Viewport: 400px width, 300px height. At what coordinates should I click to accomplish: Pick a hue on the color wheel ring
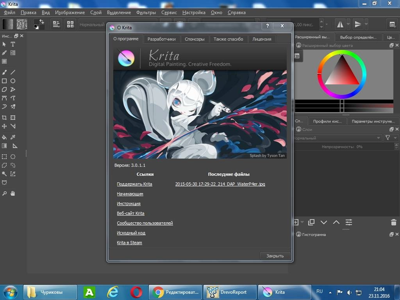pos(364,75)
